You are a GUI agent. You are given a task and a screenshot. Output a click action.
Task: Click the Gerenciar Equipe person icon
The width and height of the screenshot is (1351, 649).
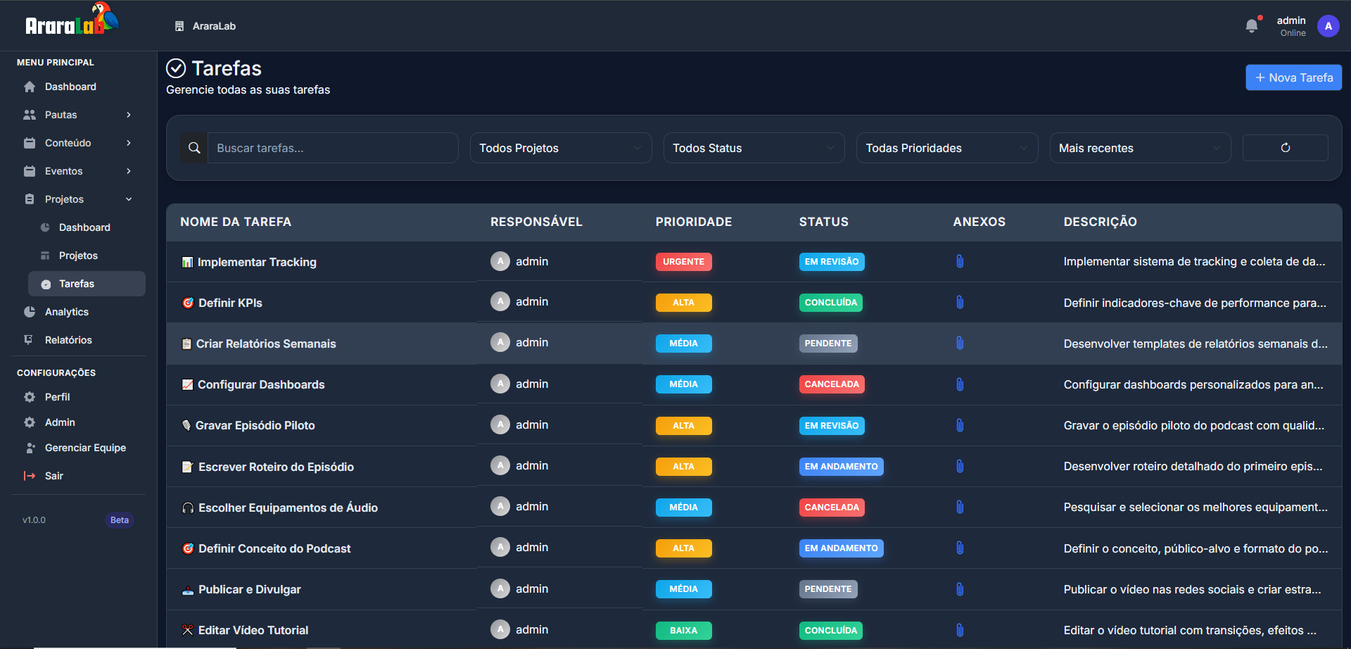(30, 448)
